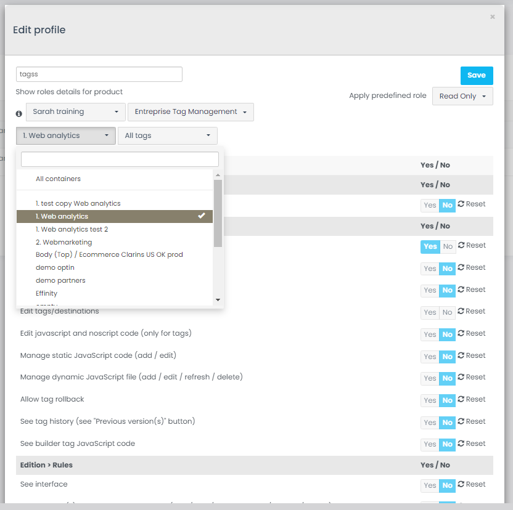Reset the Manage static JavaScript code row
The width and height of the screenshot is (513, 510).
pos(472,356)
